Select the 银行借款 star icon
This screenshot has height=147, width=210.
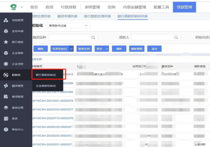(x=6, y=42)
